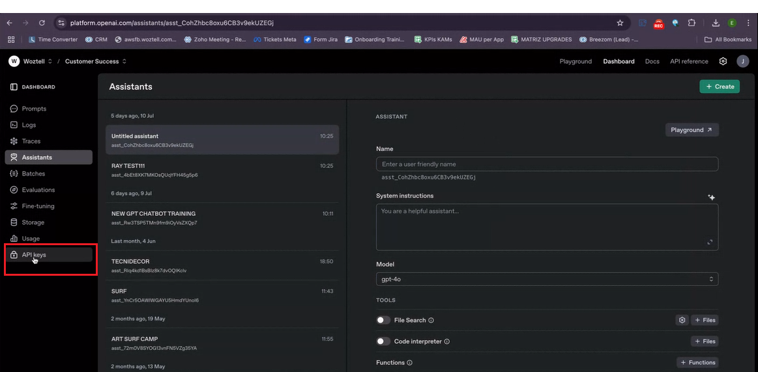Open the CRM bookmark
The height and width of the screenshot is (372, 758).
[x=96, y=40]
